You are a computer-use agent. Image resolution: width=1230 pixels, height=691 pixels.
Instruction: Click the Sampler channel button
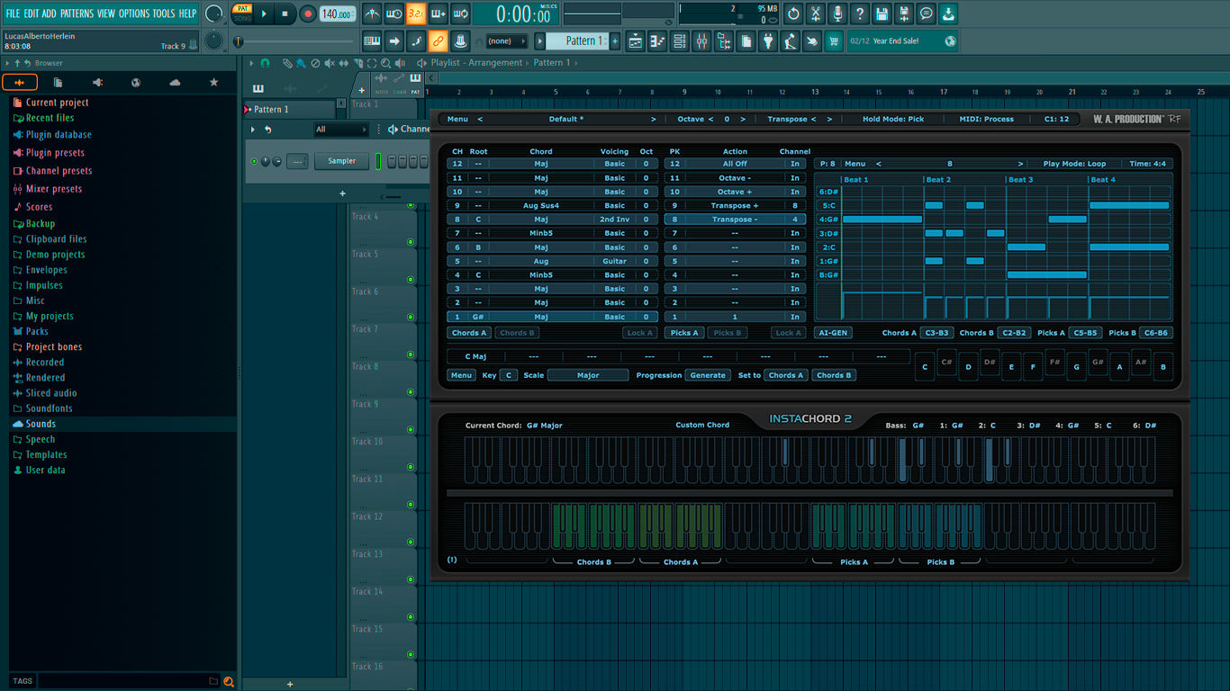point(341,161)
